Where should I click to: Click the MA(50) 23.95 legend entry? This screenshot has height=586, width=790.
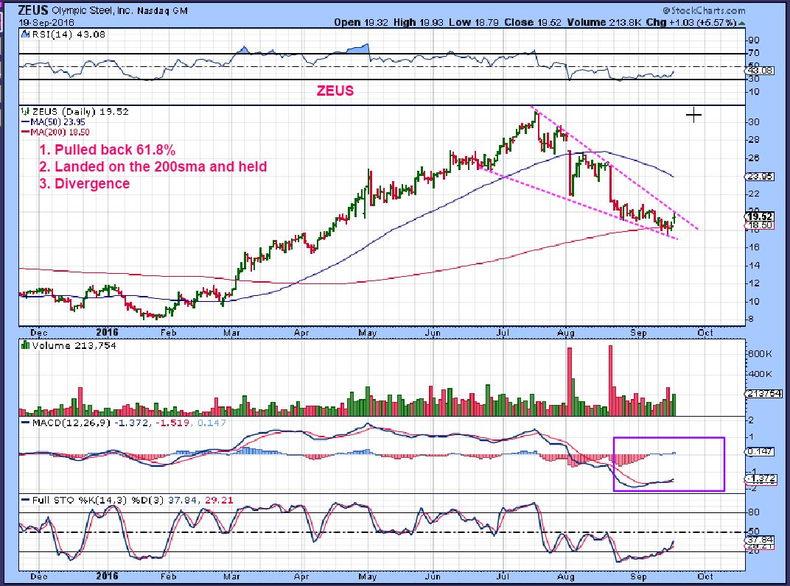[53, 121]
